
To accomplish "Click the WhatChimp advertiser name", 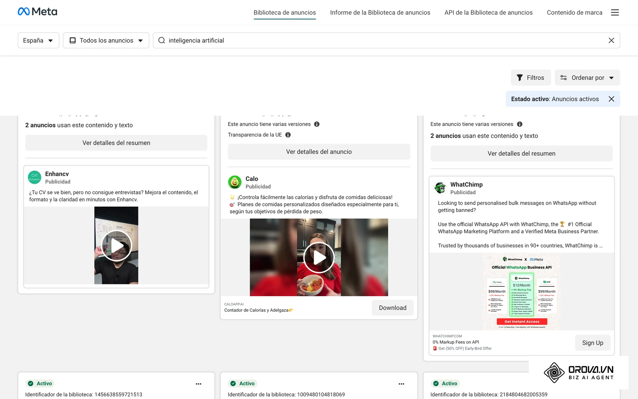I will point(467,184).
